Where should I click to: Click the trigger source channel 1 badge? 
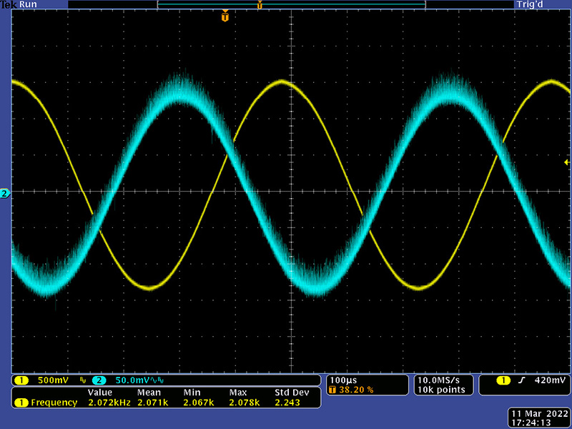504,380
